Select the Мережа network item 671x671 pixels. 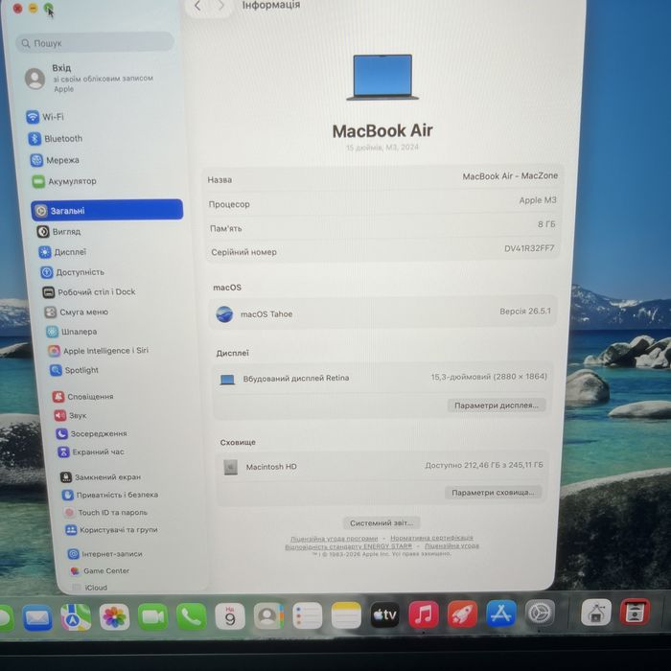[55, 160]
